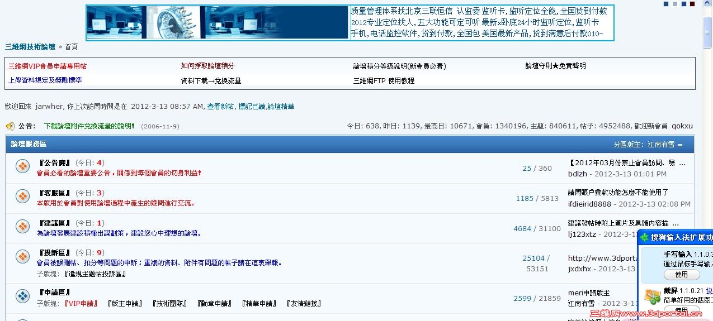713x321 pixels.
Task: Open 『VIP申請』 subforum
Action: 81,304
